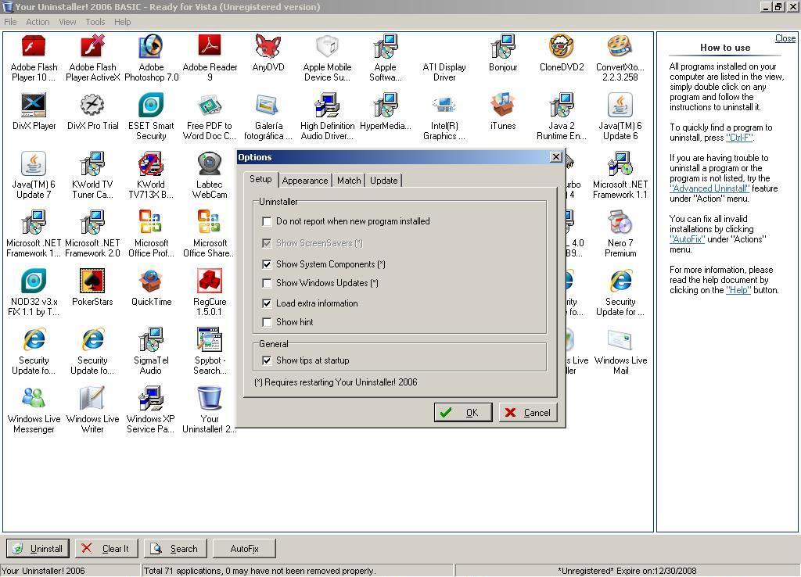Switch to the Appearance tab
The width and height of the screenshot is (801, 577).
pos(304,180)
